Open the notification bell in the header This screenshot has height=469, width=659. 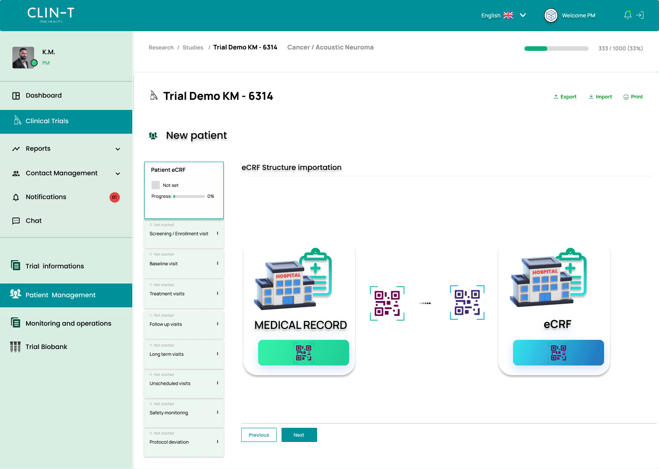point(628,15)
